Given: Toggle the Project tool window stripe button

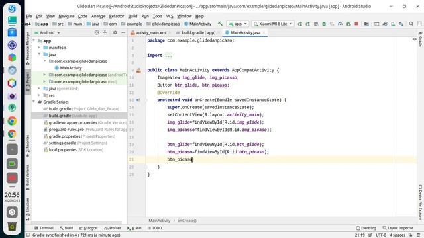Looking at the screenshot, I should [x=28, y=82].
